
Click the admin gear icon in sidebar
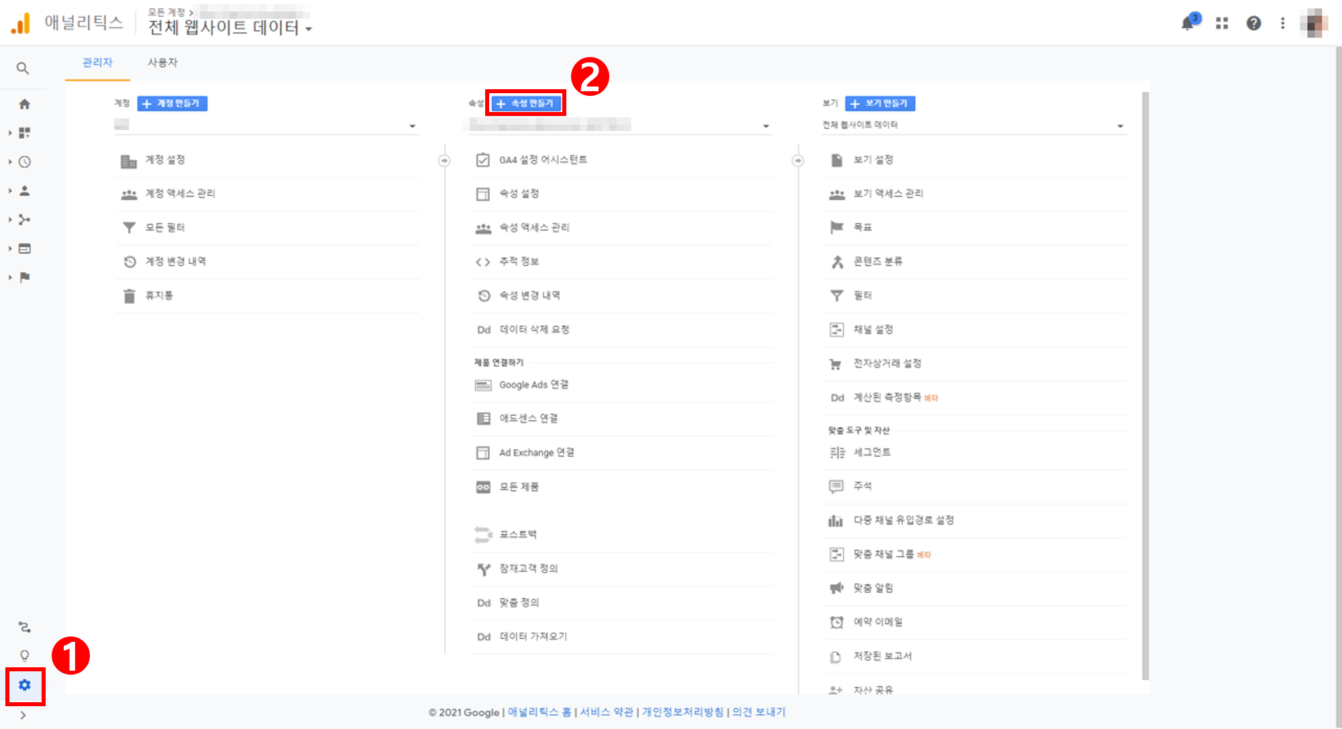(x=25, y=685)
